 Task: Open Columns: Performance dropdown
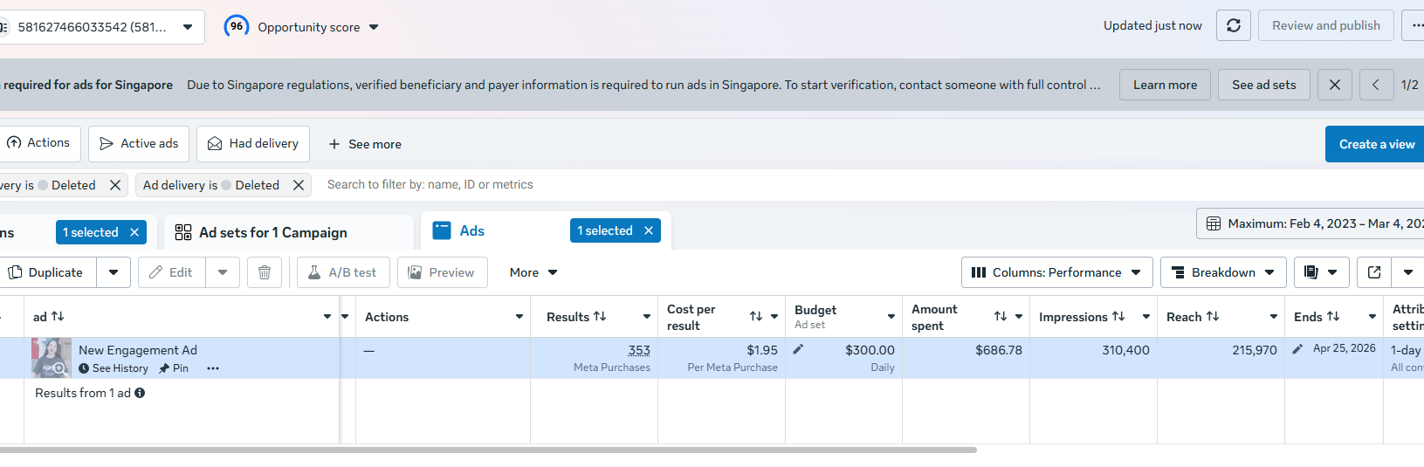[1056, 272]
